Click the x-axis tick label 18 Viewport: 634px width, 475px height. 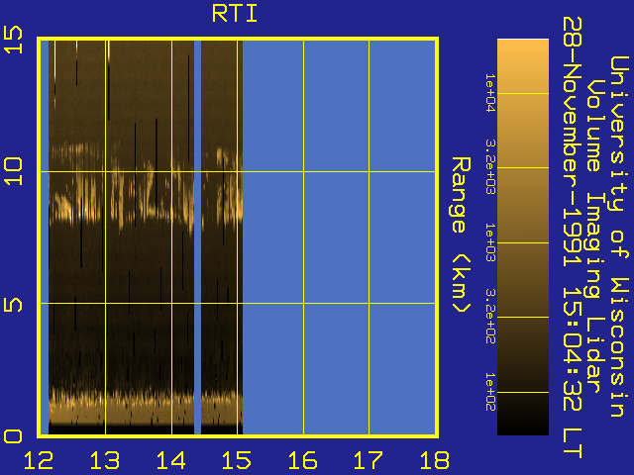click(435, 460)
